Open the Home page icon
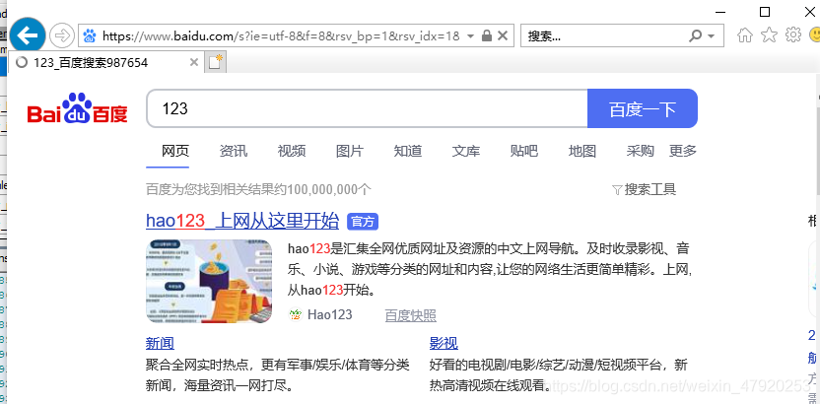Image resolution: width=820 pixels, height=404 pixels. coord(745,35)
